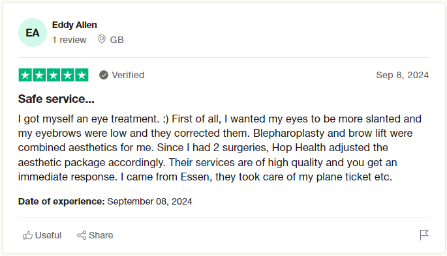
Task: Open the 'Safe service...' review title
Action: [x=56, y=99]
